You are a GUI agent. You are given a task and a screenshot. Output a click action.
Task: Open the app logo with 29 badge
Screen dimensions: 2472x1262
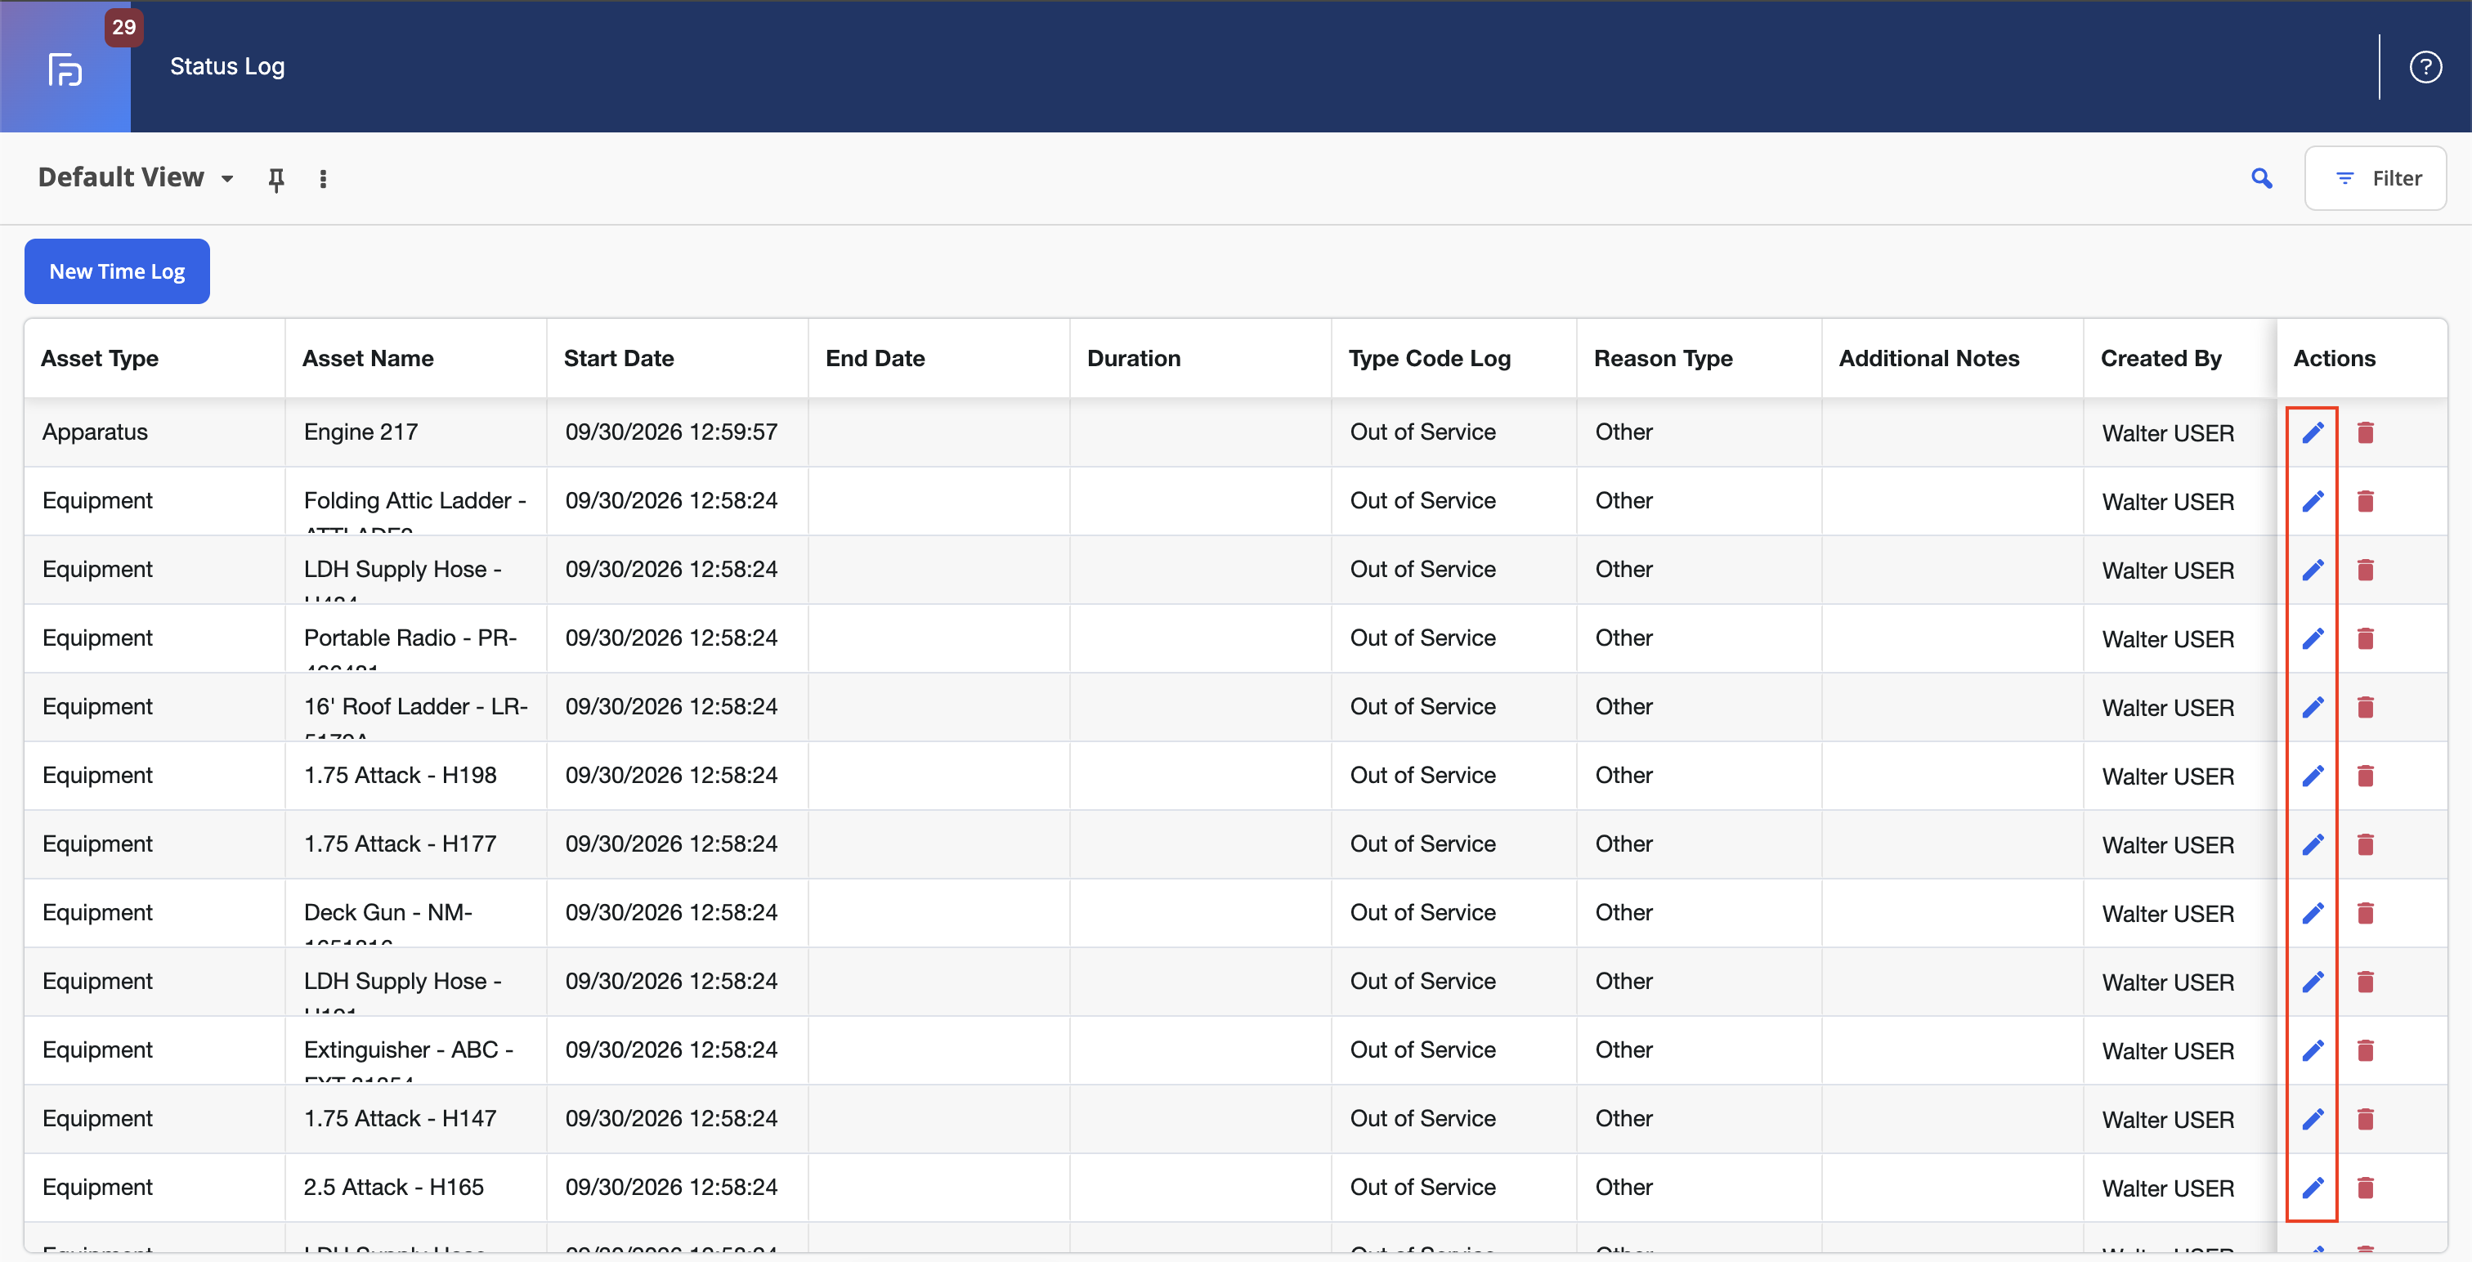65,67
